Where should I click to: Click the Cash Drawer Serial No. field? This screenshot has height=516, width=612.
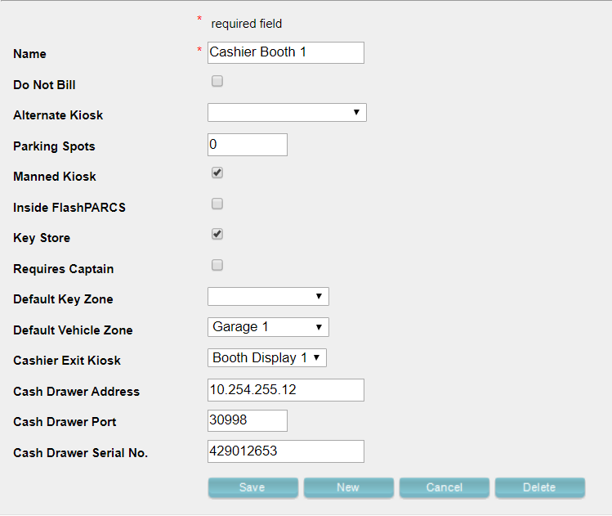pos(285,451)
